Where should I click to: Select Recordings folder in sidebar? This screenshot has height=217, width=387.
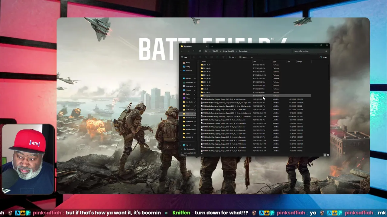[188, 114]
